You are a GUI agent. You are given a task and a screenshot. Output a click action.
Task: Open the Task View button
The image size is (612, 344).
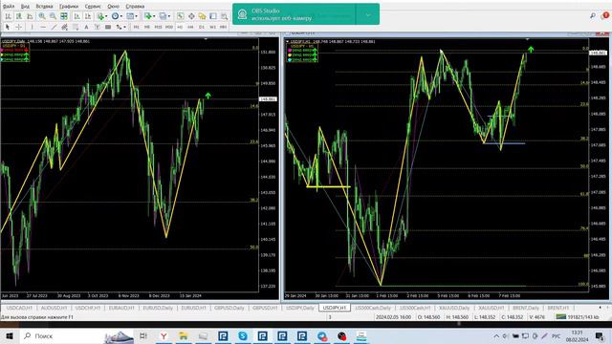point(143,335)
